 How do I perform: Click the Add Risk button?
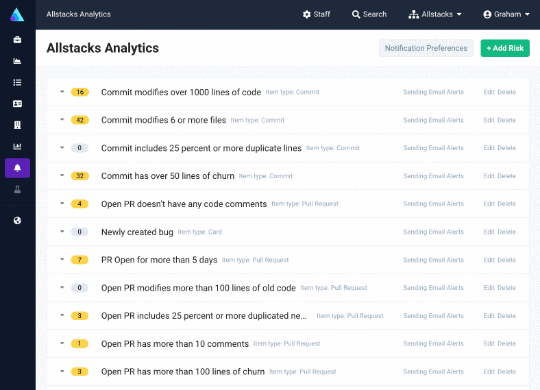click(x=504, y=48)
